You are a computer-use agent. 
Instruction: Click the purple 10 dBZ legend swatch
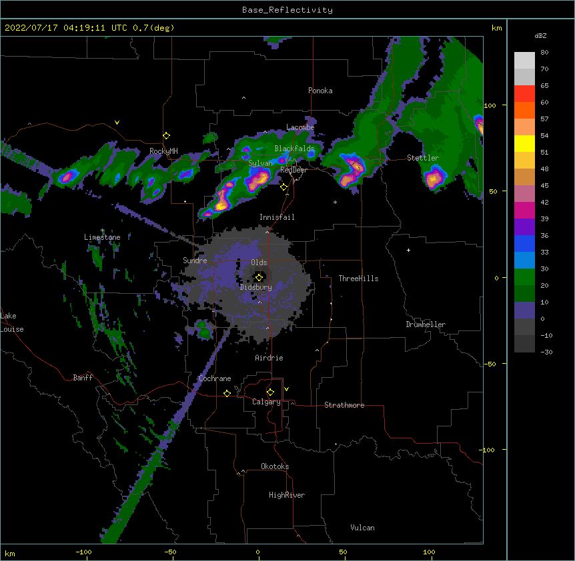click(524, 310)
